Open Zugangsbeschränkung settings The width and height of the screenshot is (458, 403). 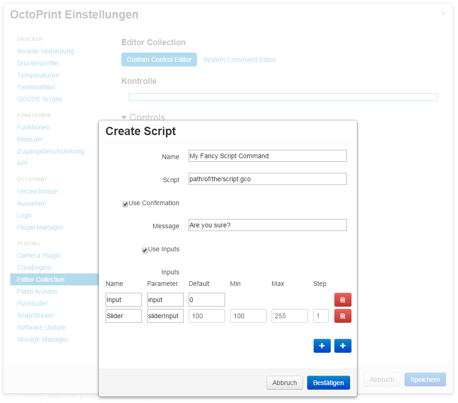click(51, 151)
